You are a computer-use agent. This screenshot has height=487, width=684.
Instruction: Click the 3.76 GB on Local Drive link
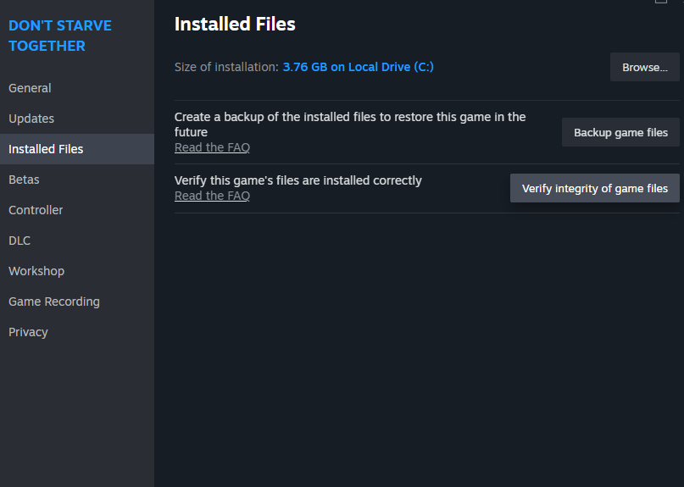358,67
